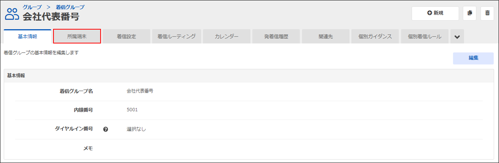Click the 新規 new button
The height and width of the screenshot is (163, 499).
(x=435, y=13)
